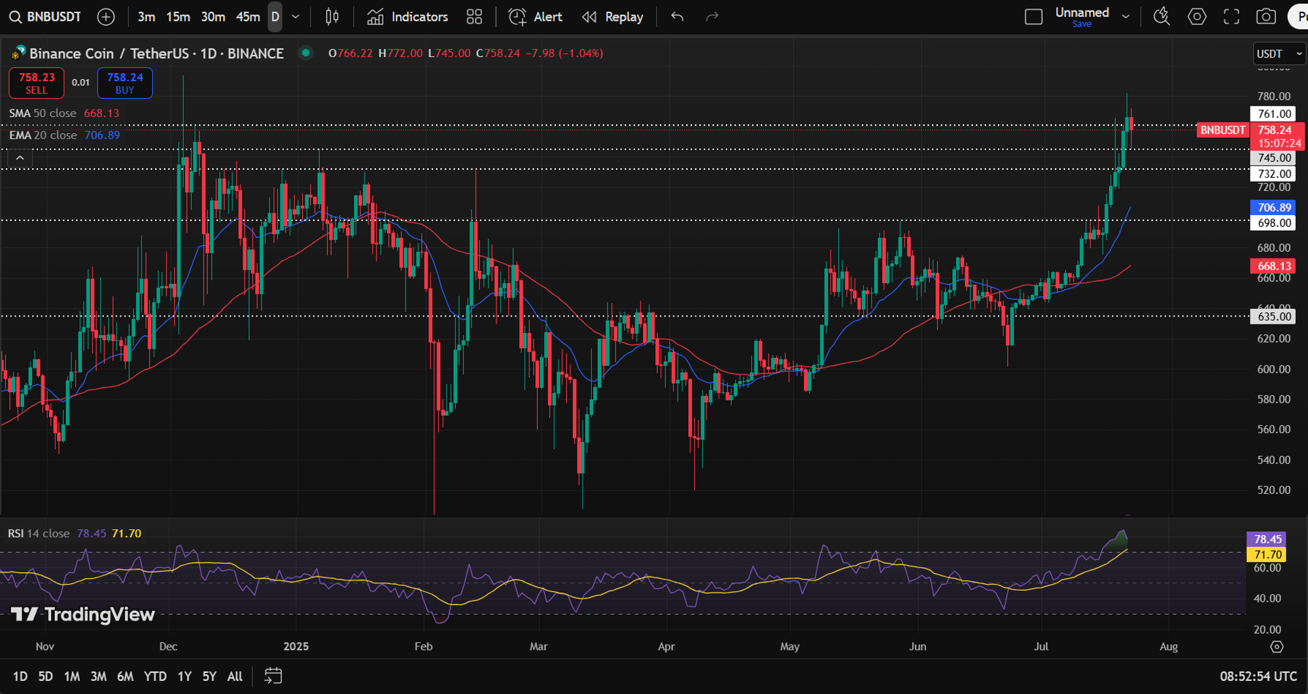Open the USDT currency dropdown
The width and height of the screenshot is (1308, 694).
pyautogui.click(x=1279, y=54)
